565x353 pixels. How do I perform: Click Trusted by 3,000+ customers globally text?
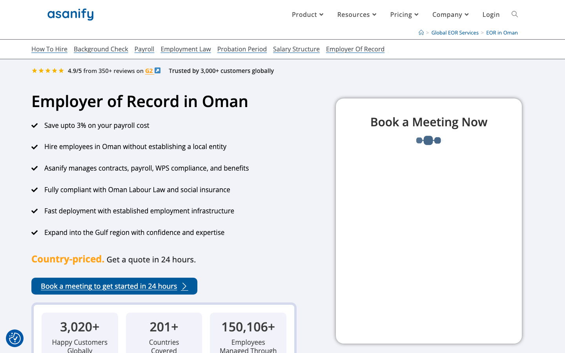[x=221, y=71]
